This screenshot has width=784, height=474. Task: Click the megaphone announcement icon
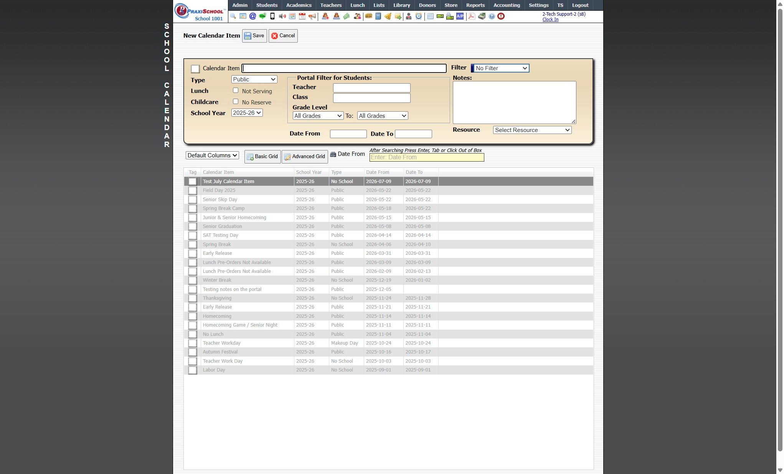coord(312,16)
